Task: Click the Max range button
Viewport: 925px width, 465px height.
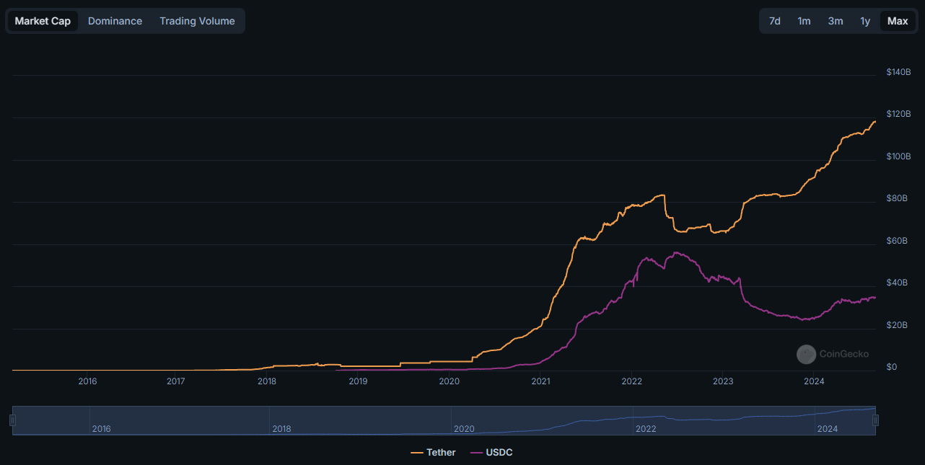Action: click(897, 21)
